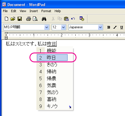This screenshot has width=125, height=116.
Task: Open a file with the Open folder icon
Action: [13, 19]
